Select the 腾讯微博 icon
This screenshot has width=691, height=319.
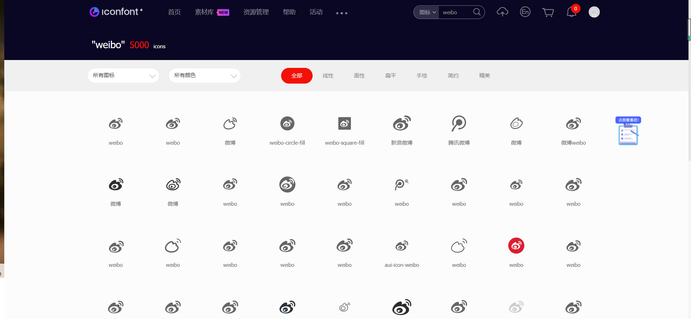coord(459,123)
